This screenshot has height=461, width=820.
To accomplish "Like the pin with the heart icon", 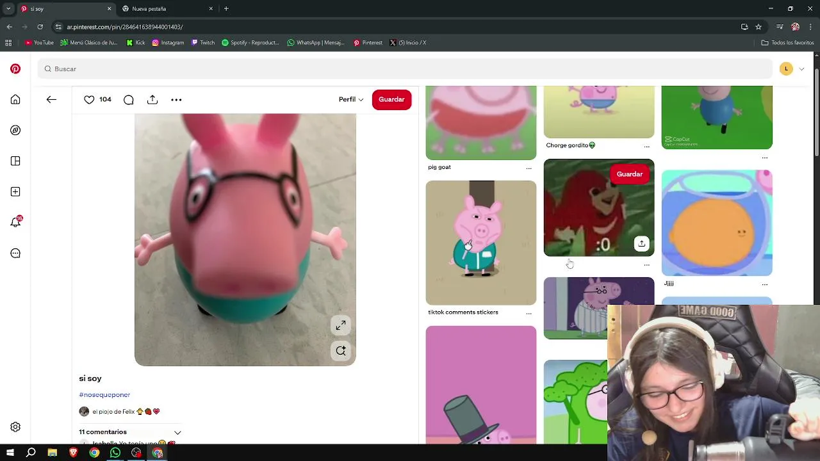I will coord(89,99).
